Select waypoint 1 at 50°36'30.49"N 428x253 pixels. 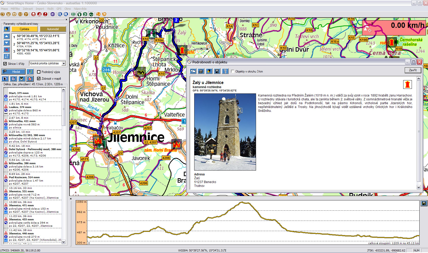pos(39,38)
